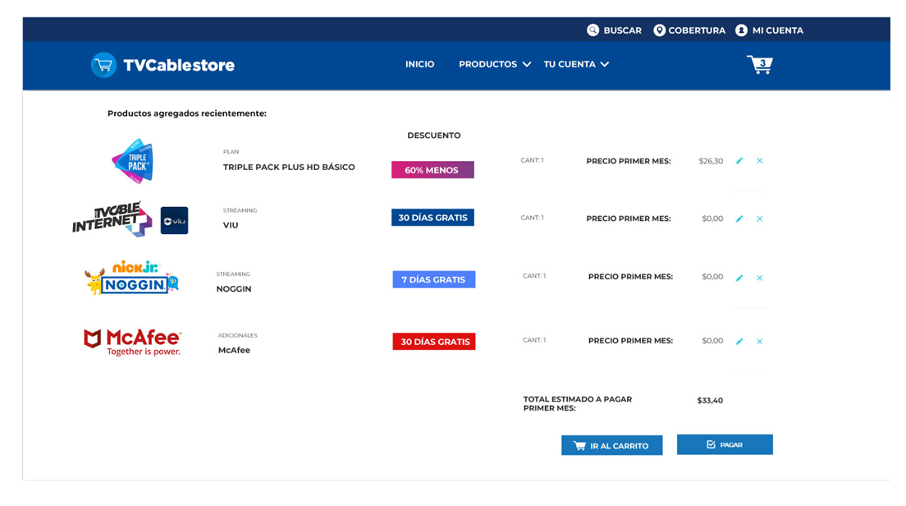Click the ADICIONALES category label above McAfee
This screenshot has height=506, width=906.
[237, 335]
